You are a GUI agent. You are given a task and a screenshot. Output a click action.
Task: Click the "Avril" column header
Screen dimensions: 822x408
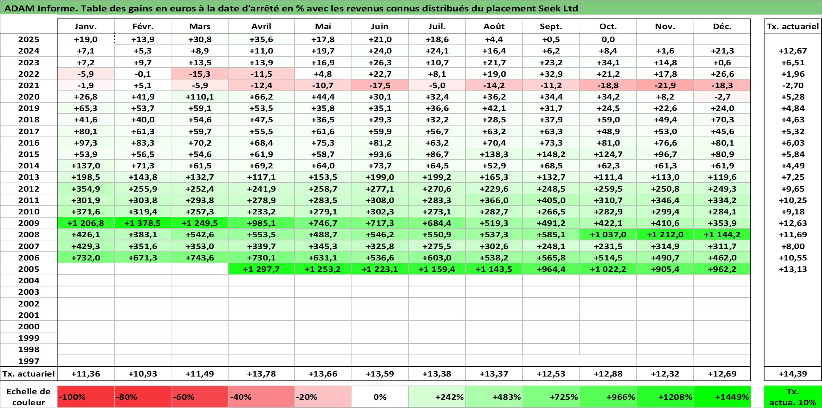tap(261, 26)
